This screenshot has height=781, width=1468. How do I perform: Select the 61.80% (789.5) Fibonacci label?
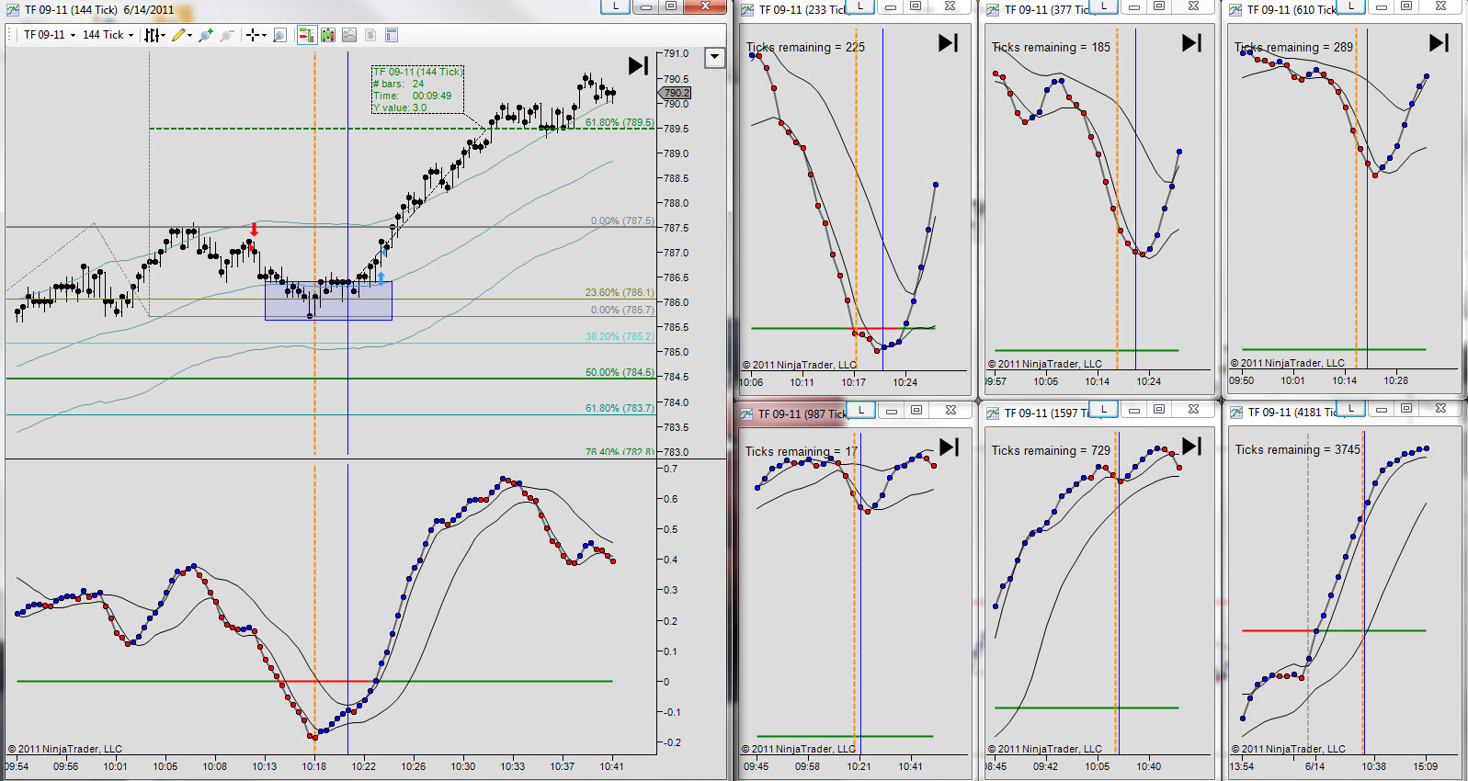pyautogui.click(x=620, y=122)
